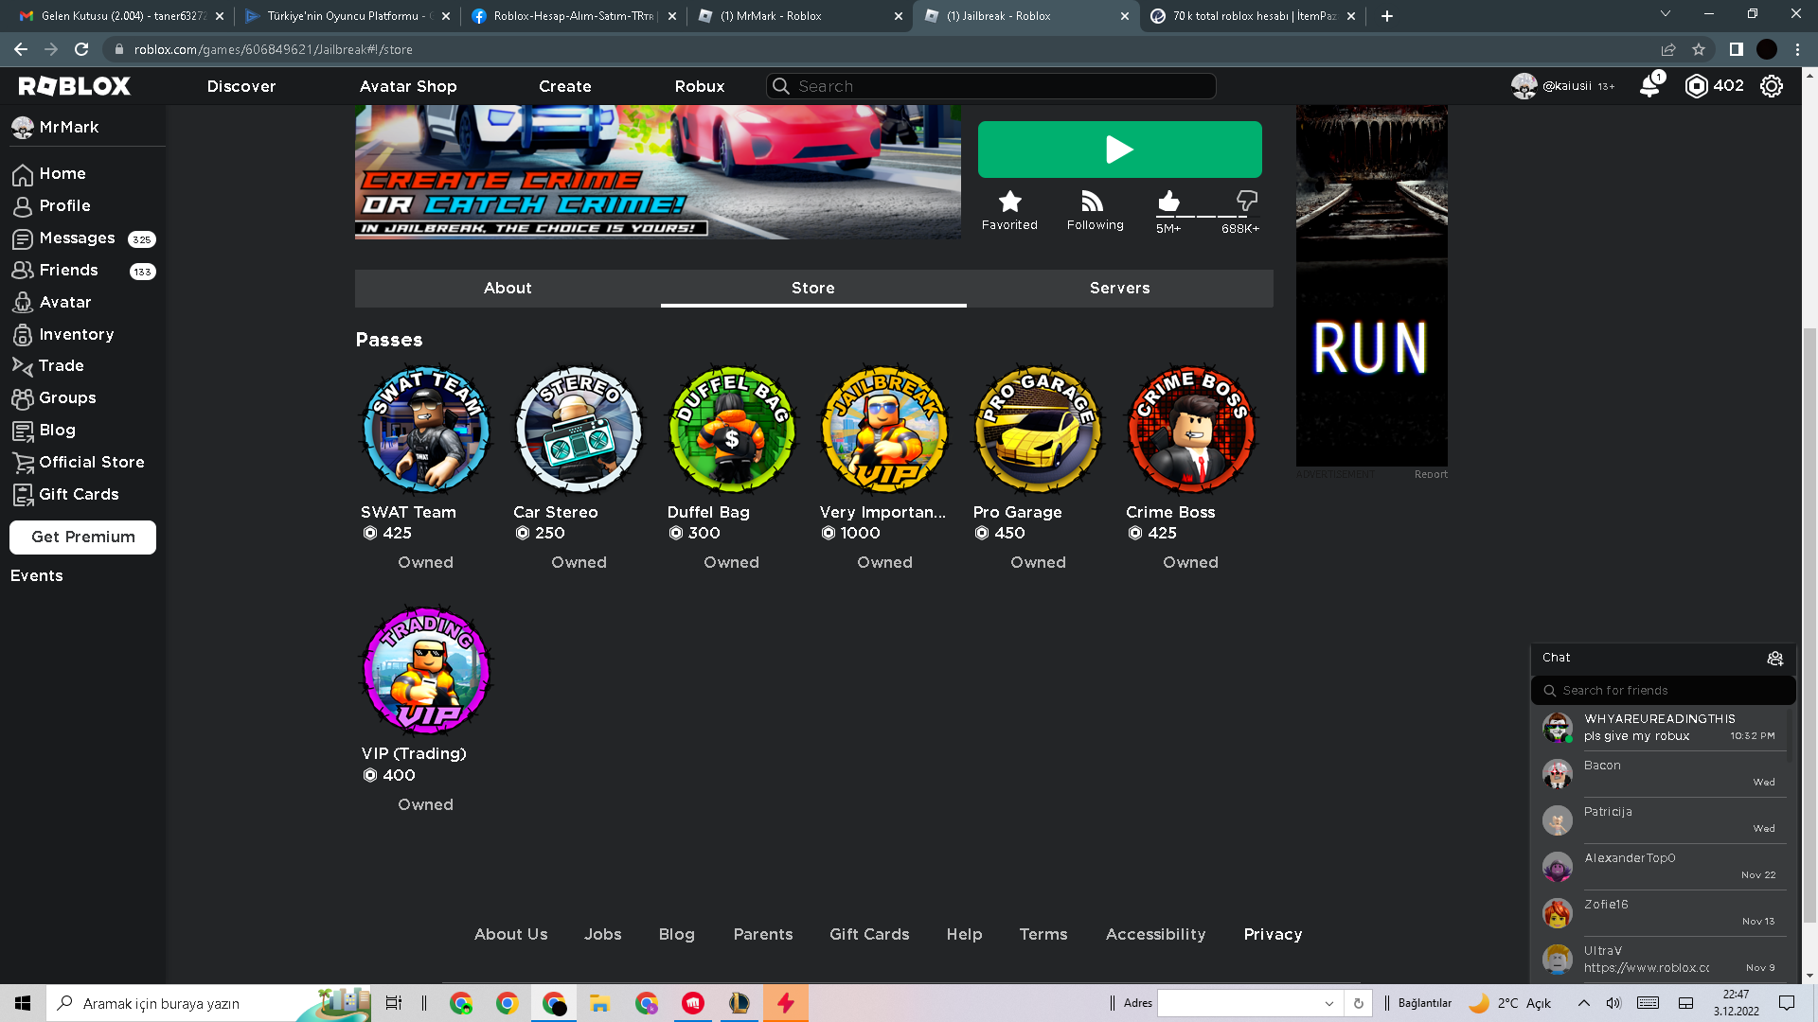Open the taskbar Adres dropdown arrow
Viewport: 1818px width, 1022px height.
tap(1328, 1004)
